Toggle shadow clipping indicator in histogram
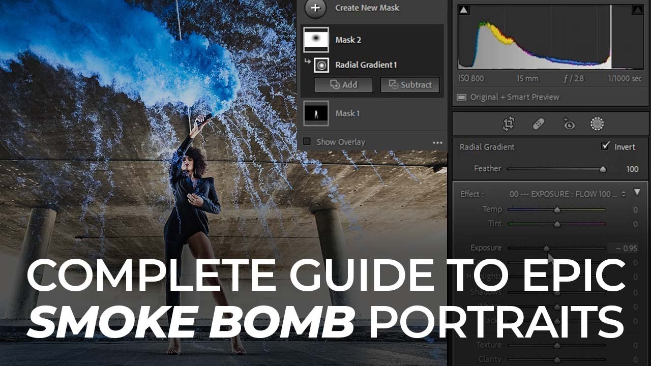The image size is (651, 366). pyautogui.click(x=463, y=10)
